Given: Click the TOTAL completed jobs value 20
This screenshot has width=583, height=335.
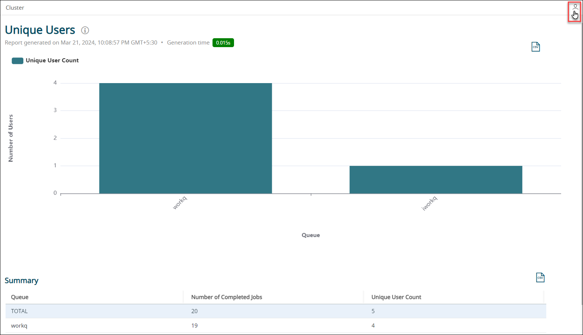Looking at the screenshot, I should pyautogui.click(x=194, y=311).
